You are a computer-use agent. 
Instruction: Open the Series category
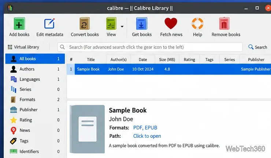click(x=35, y=89)
